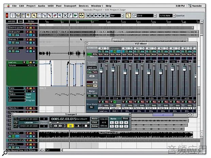Open IN 2 input dropdown on channel 23
211x158 pixels.
[108, 48]
